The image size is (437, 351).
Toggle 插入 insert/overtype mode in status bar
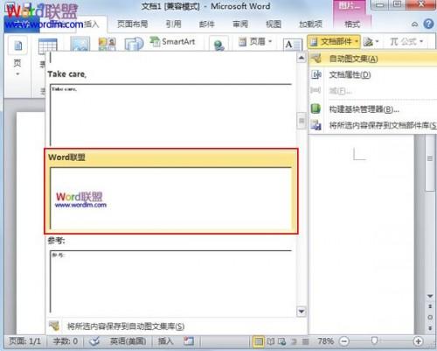tap(165, 340)
